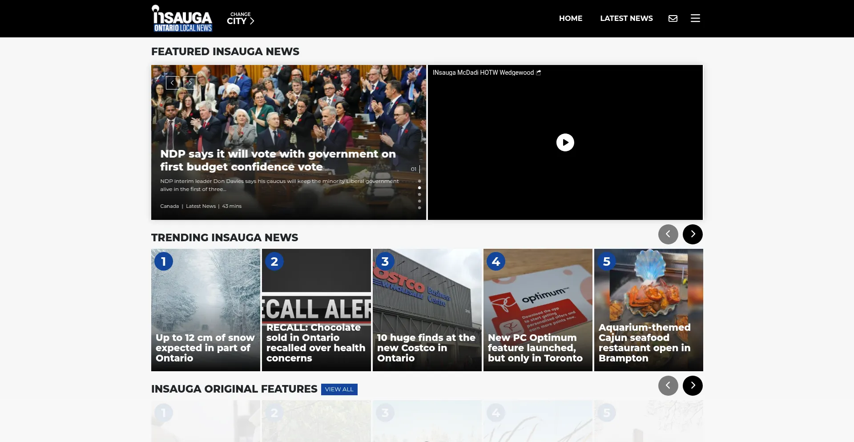Click the INsauga Ontario Local News logo
This screenshot has width=854, height=442.
coord(182,19)
